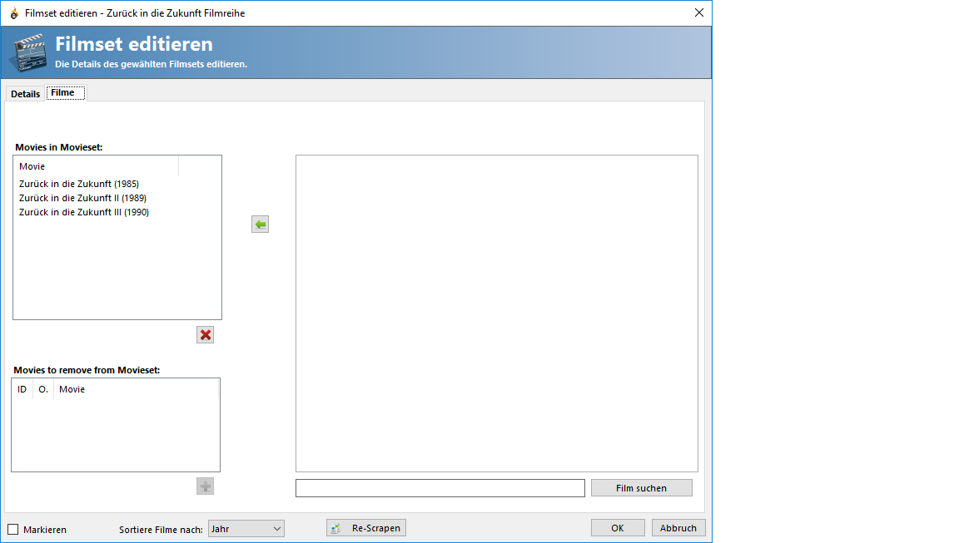Click the clapperboard icon in the header
Screen dimensions: 959x543
pyautogui.click(x=29, y=52)
